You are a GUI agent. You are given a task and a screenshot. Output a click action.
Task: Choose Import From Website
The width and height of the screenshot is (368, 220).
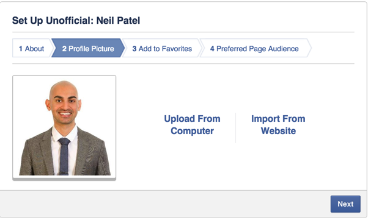tap(278, 125)
